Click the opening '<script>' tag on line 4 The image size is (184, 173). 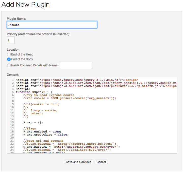tap(23, 89)
